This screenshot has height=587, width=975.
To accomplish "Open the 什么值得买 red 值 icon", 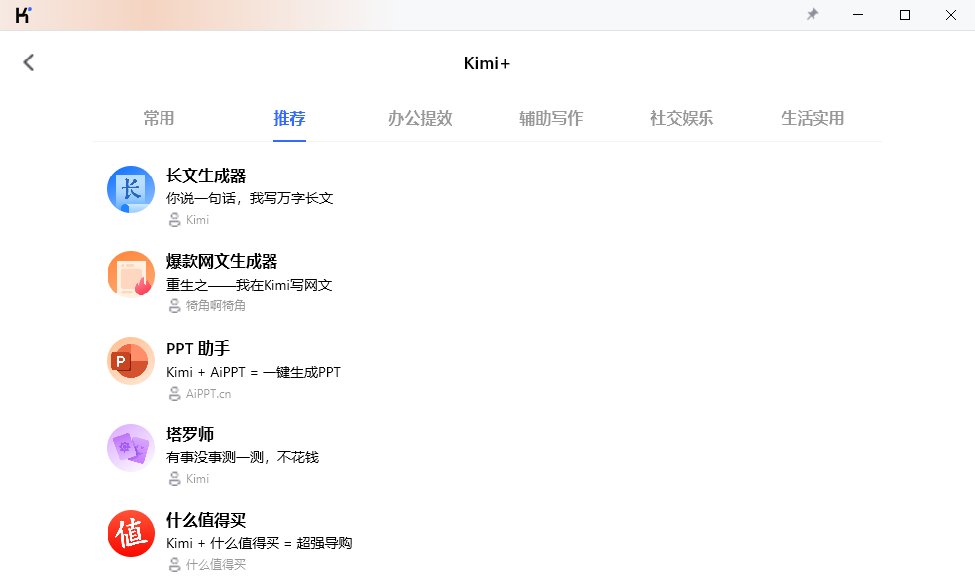I will click(131, 533).
